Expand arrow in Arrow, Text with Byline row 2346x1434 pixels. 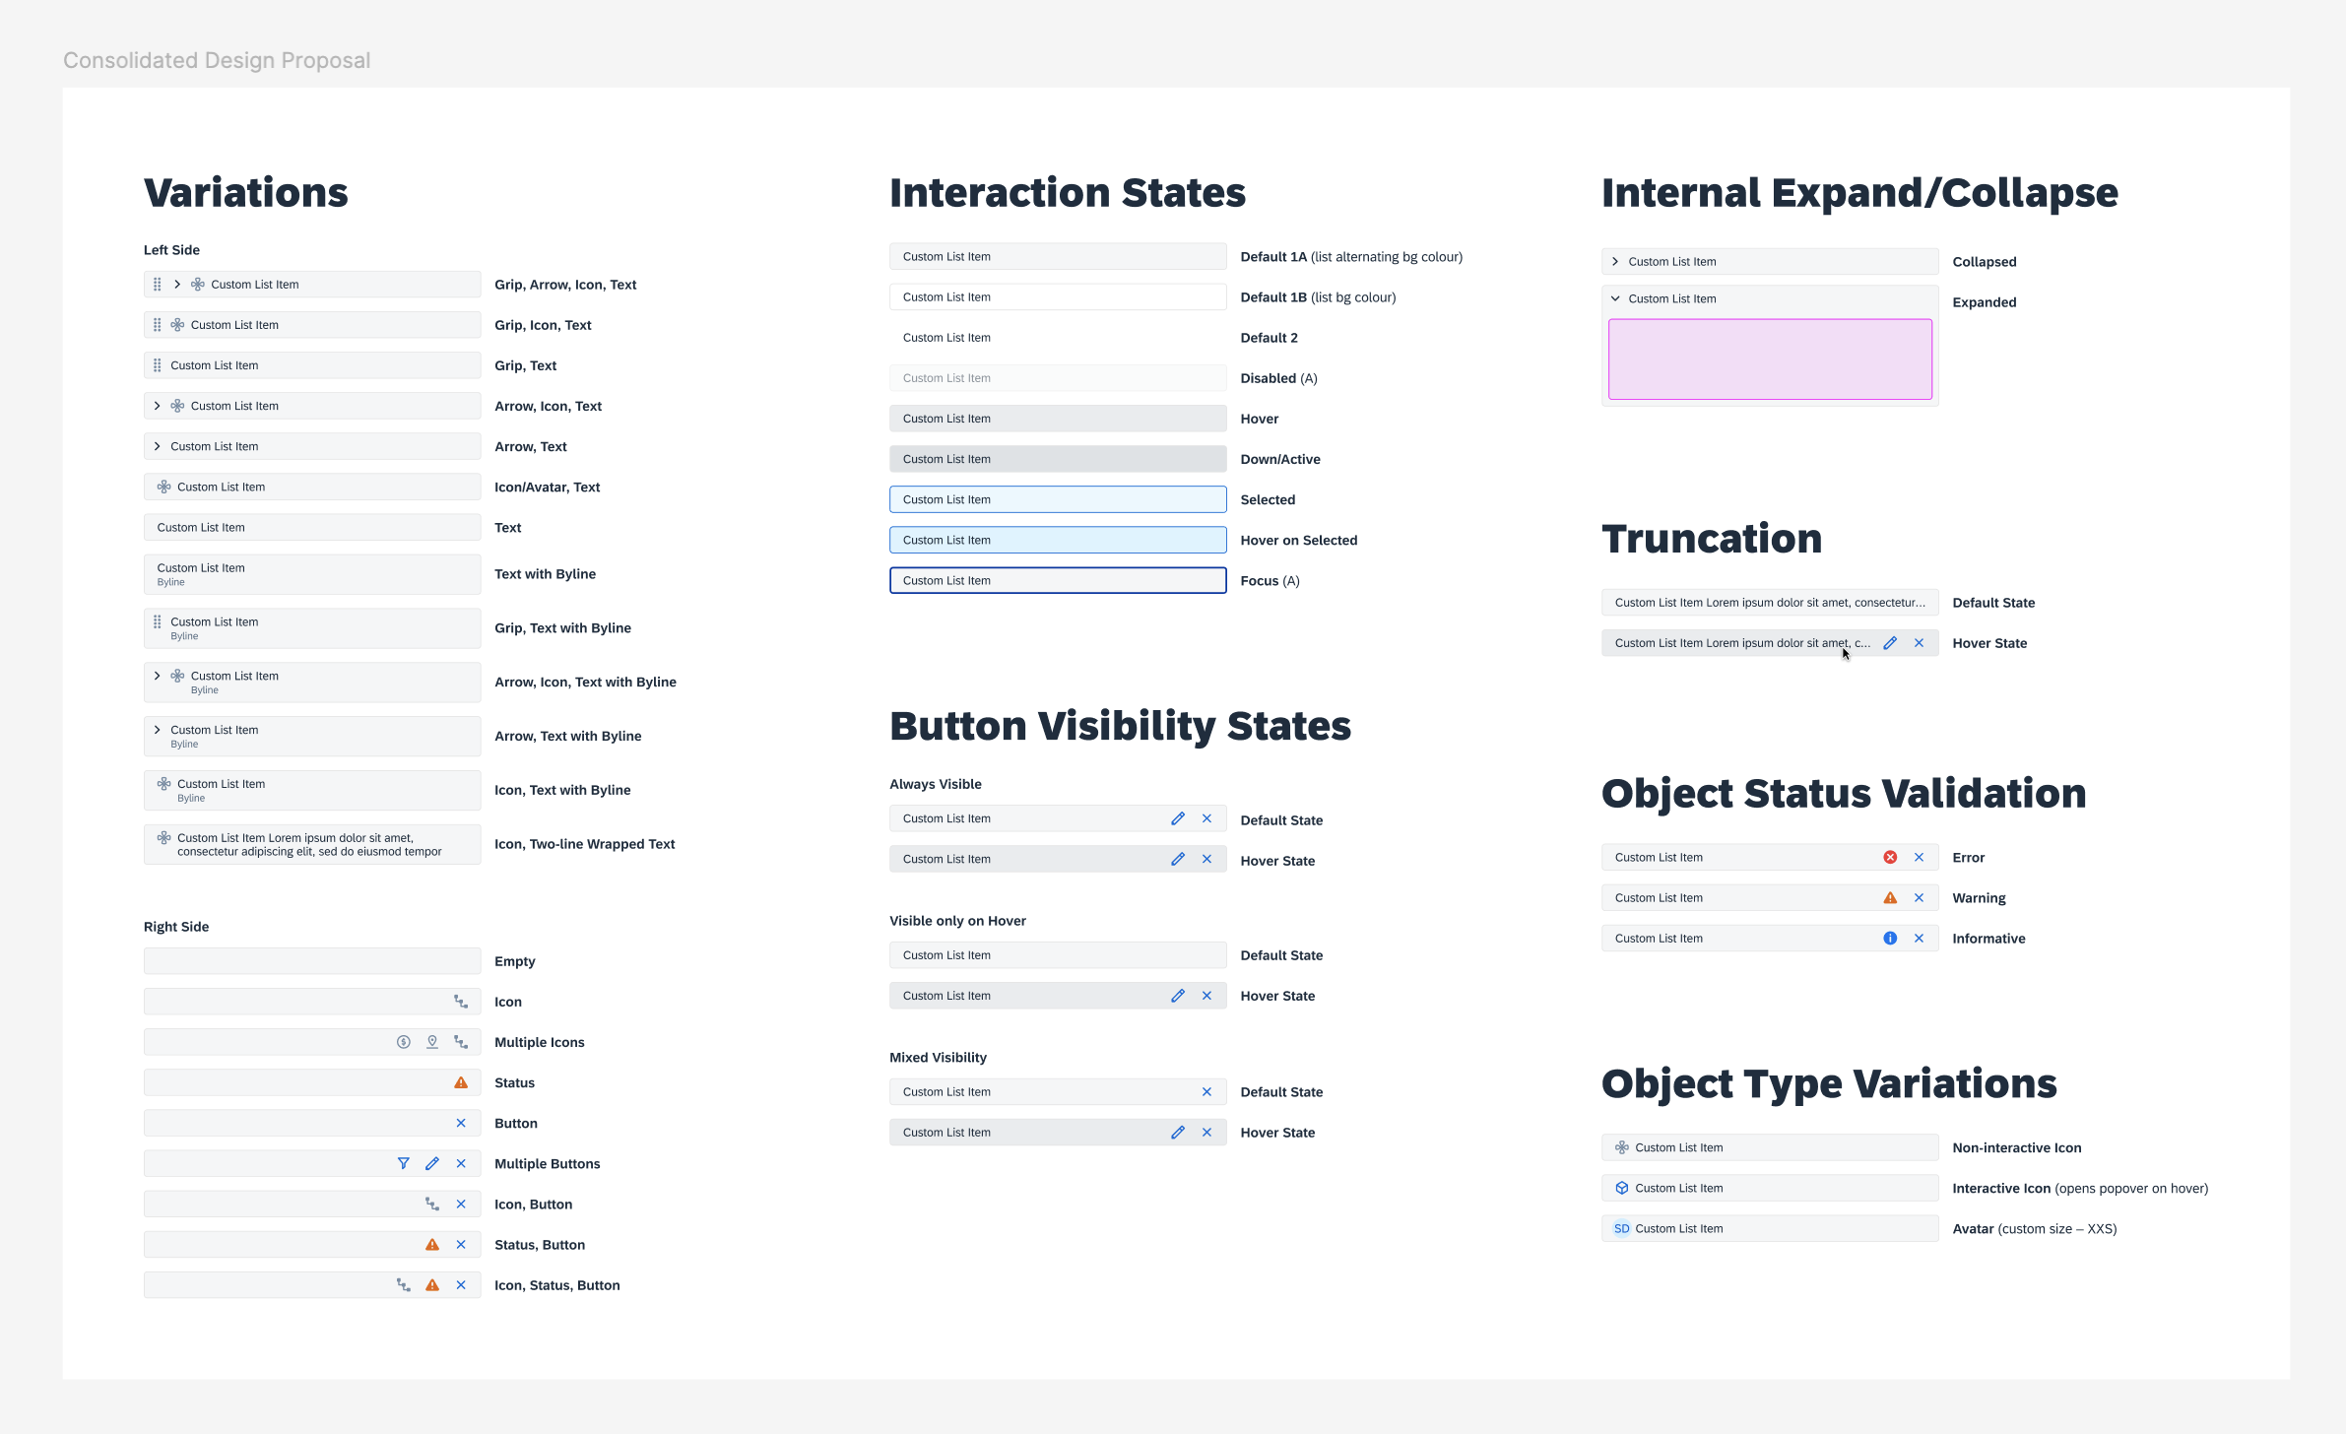tap(158, 730)
